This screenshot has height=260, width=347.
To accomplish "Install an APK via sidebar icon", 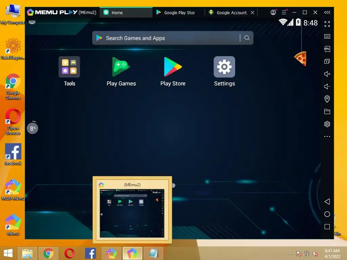I will 327,49.
